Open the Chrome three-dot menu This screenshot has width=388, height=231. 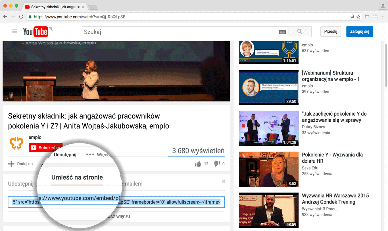[x=383, y=17]
